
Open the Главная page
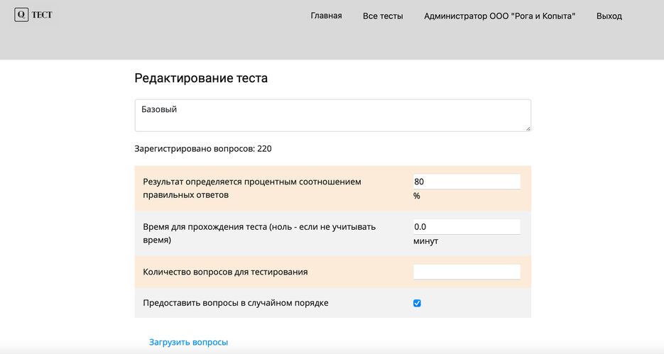pyautogui.click(x=326, y=16)
